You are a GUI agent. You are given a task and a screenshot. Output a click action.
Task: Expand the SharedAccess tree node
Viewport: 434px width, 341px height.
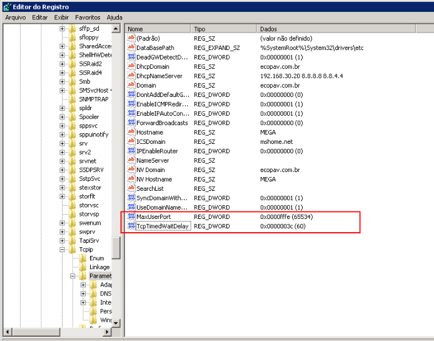pos(63,46)
